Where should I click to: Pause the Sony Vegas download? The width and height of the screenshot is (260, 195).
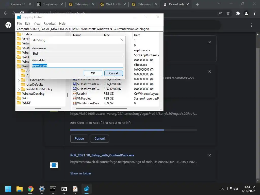[x=79, y=139]
